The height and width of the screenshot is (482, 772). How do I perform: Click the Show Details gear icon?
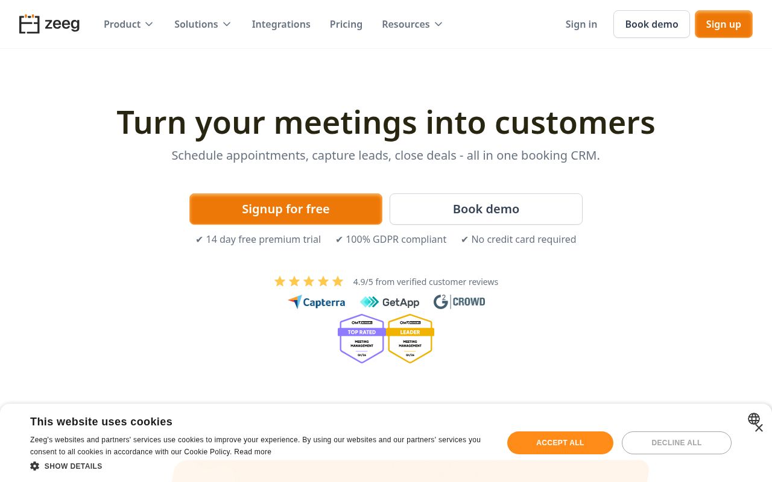[x=35, y=466]
